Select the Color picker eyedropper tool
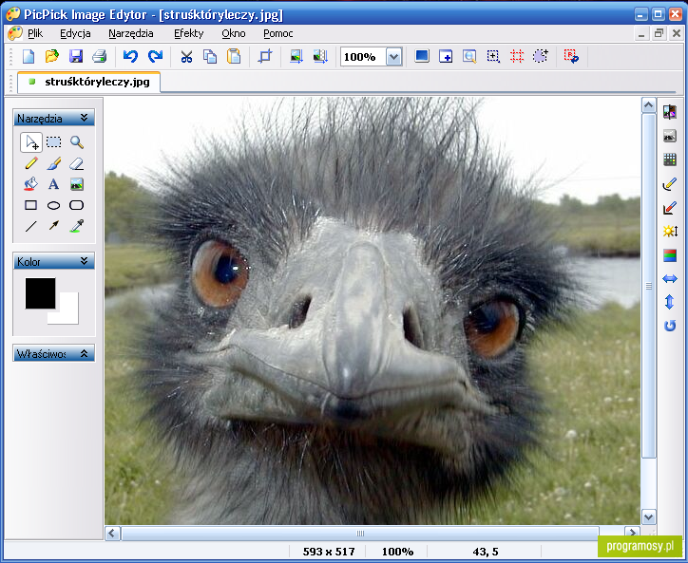 [x=77, y=226]
